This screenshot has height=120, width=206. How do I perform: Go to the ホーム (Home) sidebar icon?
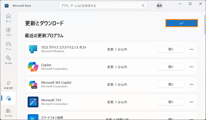pos(8,18)
